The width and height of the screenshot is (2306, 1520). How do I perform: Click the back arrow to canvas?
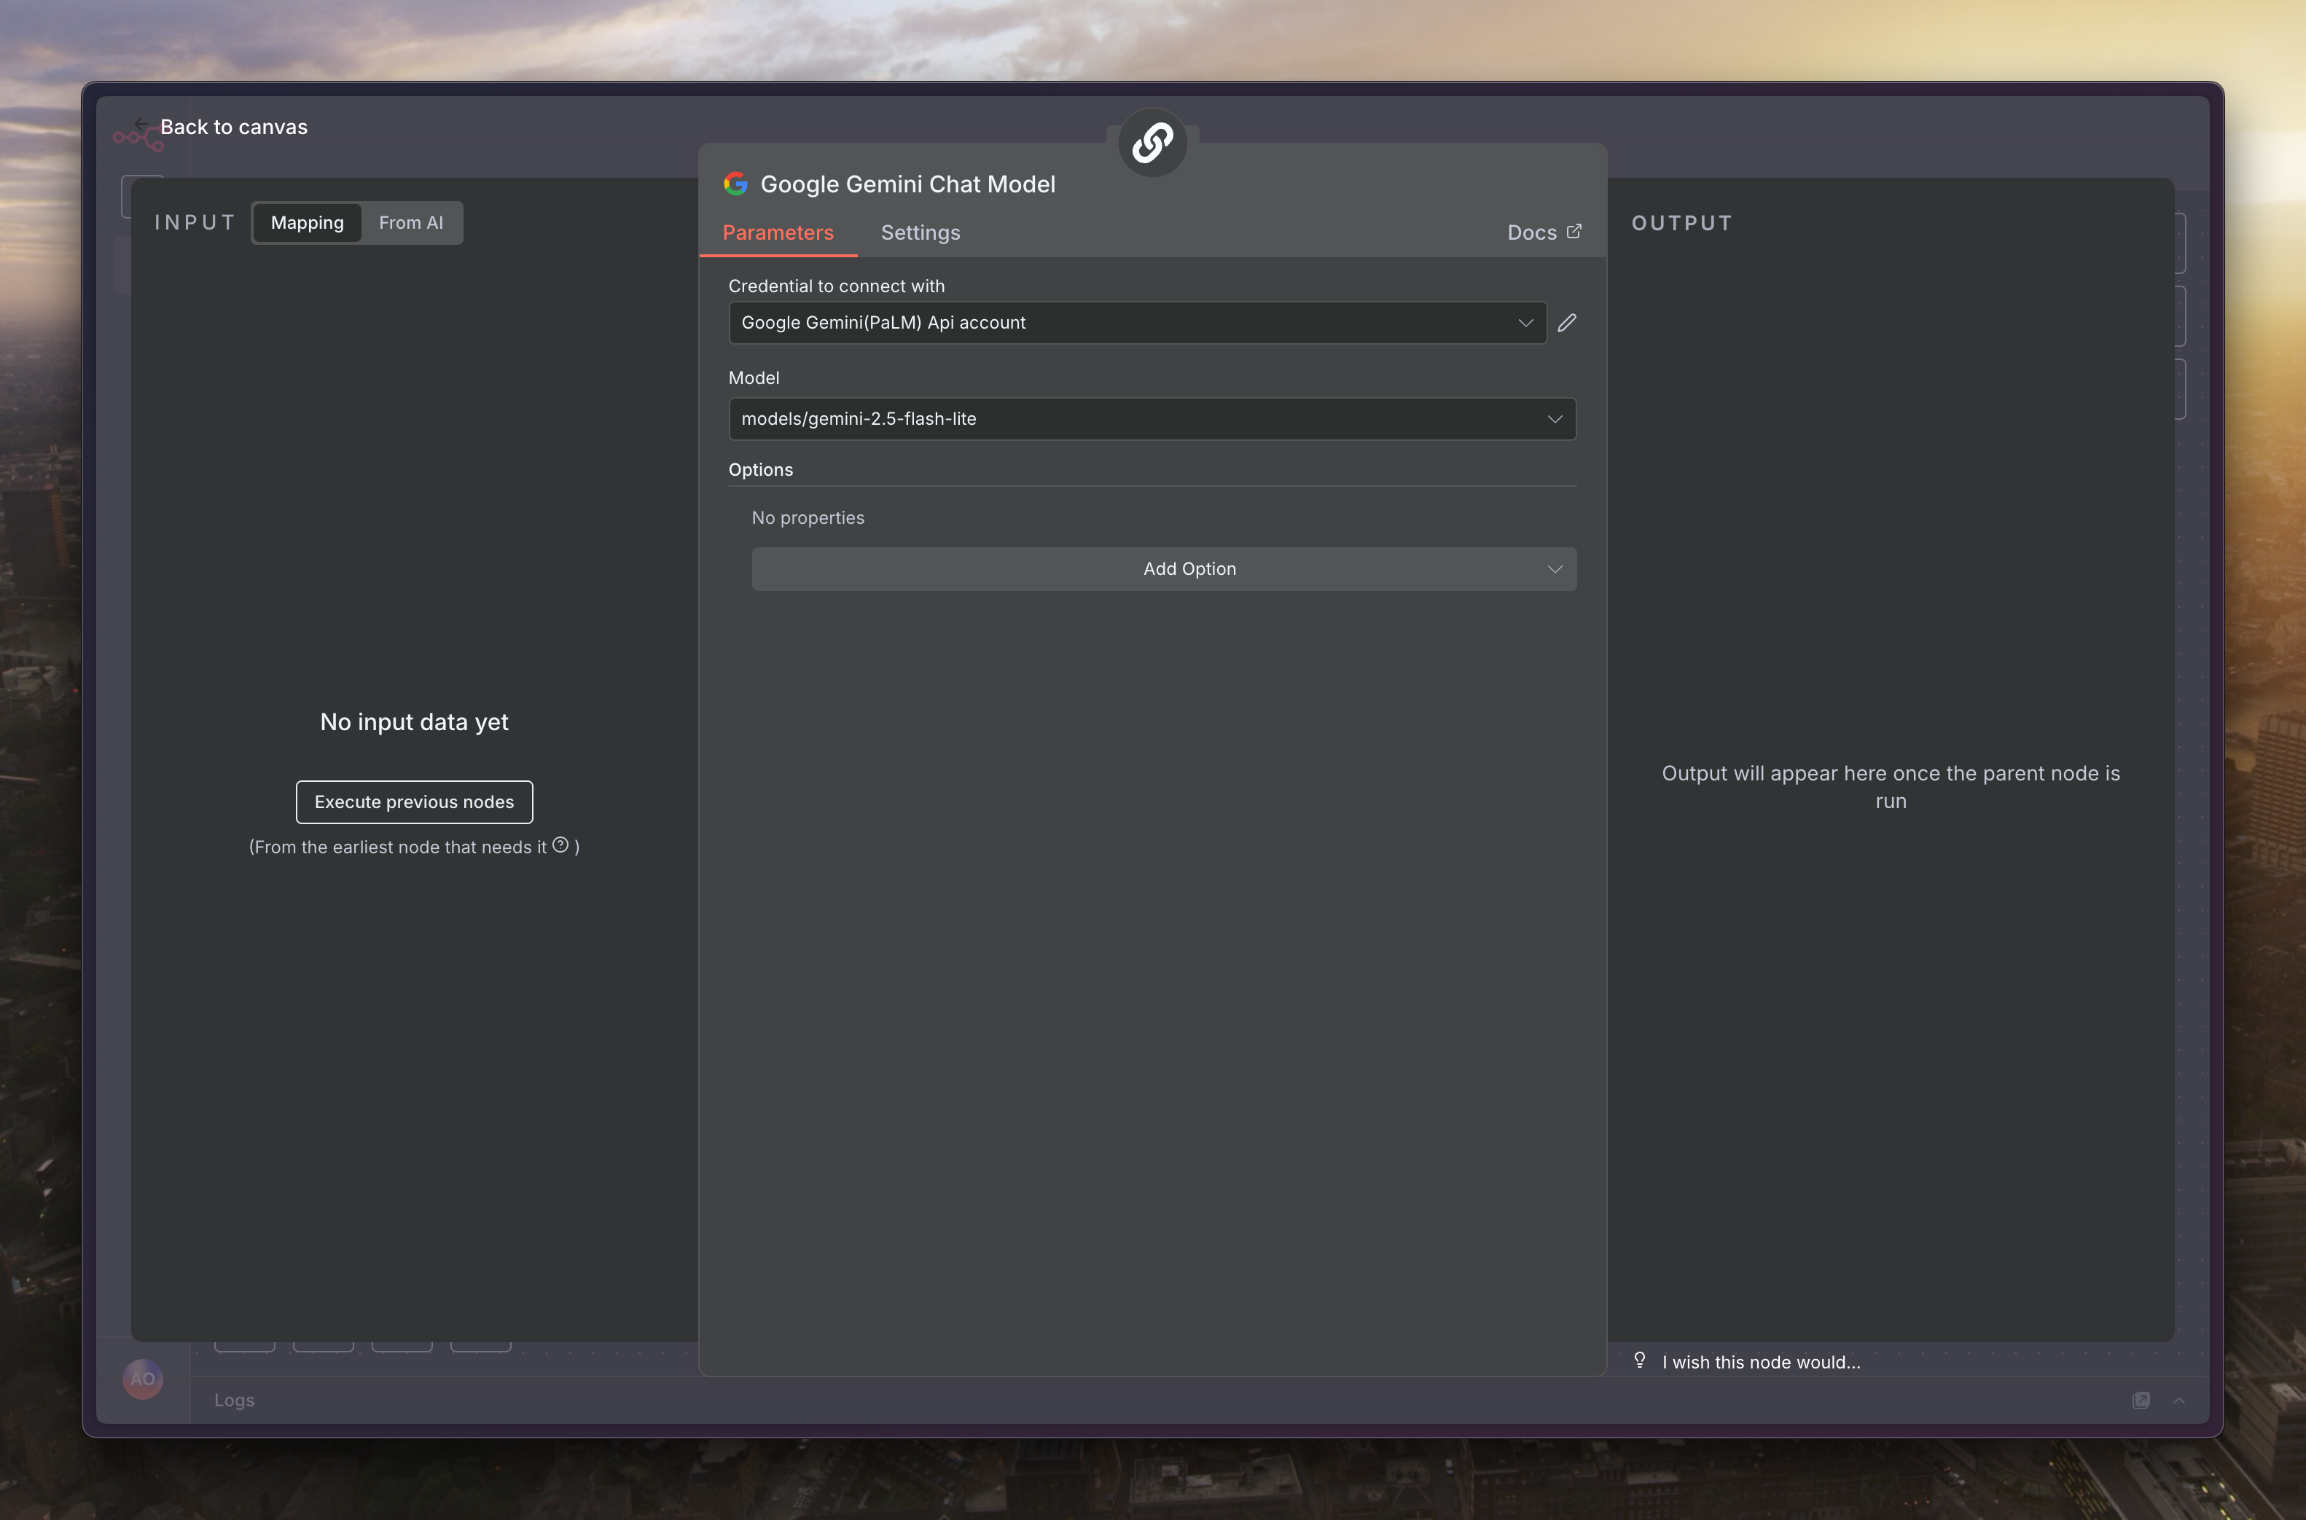tap(141, 125)
